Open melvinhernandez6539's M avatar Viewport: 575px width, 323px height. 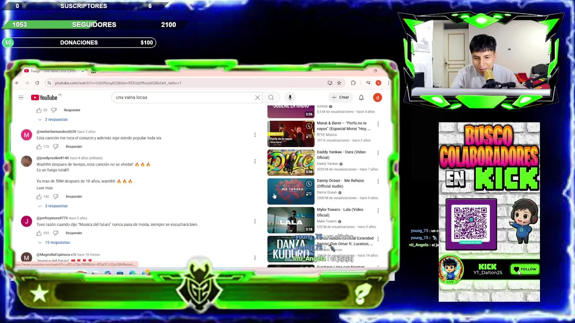point(27,135)
